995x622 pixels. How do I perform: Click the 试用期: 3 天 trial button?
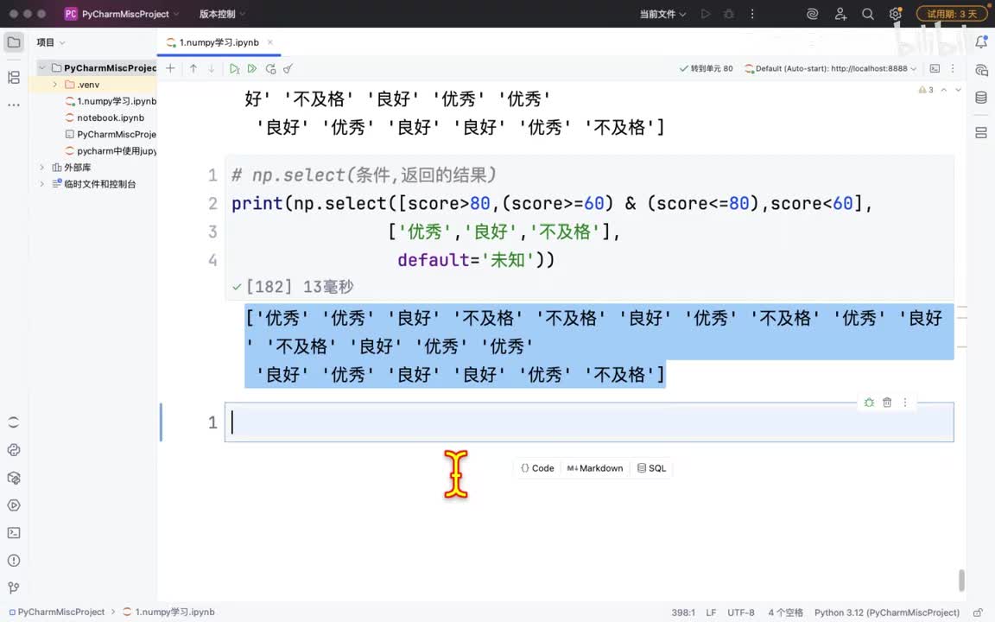coord(951,14)
